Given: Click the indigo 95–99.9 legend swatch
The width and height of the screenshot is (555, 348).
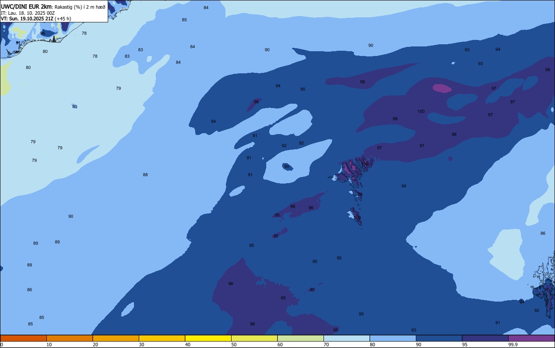Looking at the screenshot, I should click(x=485, y=338).
